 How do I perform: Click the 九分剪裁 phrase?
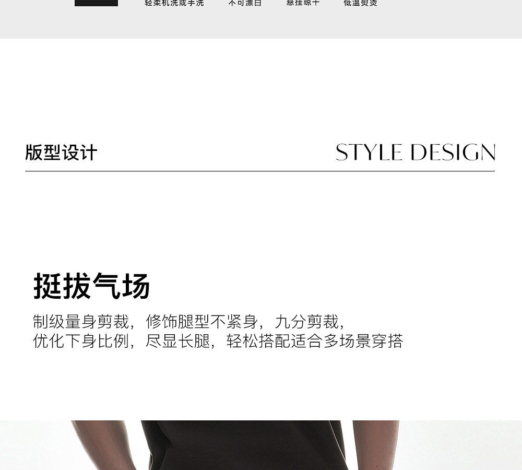pyautogui.click(x=306, y=322)
